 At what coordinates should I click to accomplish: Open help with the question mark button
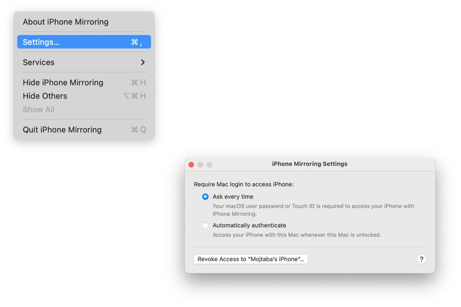click(x=421, y=259)
